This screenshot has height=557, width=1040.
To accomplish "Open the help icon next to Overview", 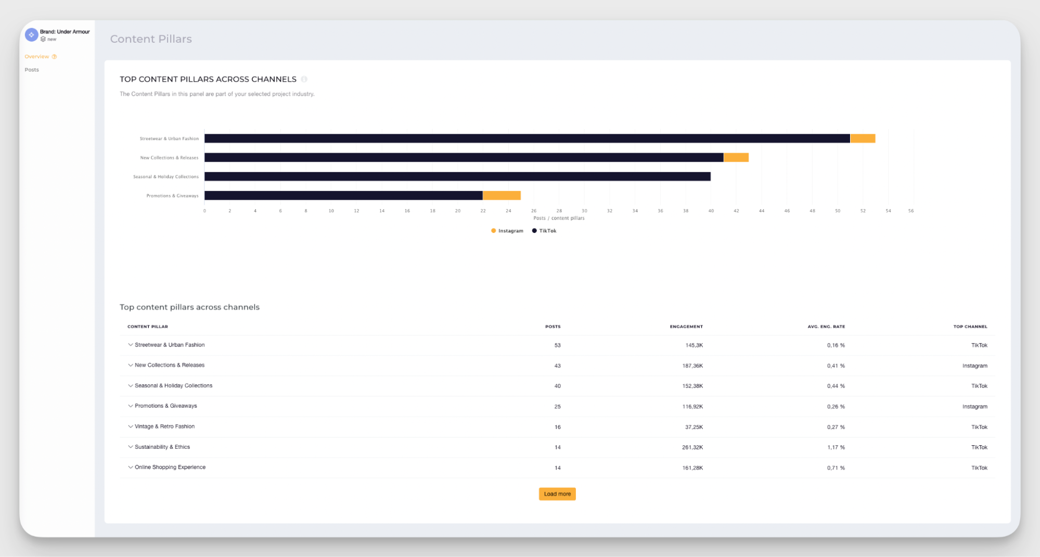I will (55, 56).
